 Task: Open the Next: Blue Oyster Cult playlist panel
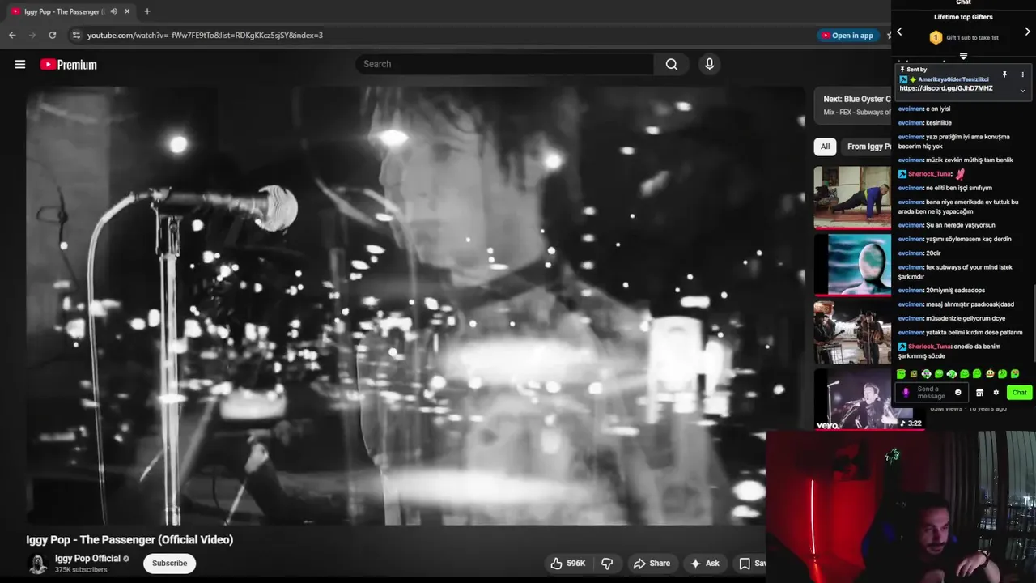coord(853,105)
